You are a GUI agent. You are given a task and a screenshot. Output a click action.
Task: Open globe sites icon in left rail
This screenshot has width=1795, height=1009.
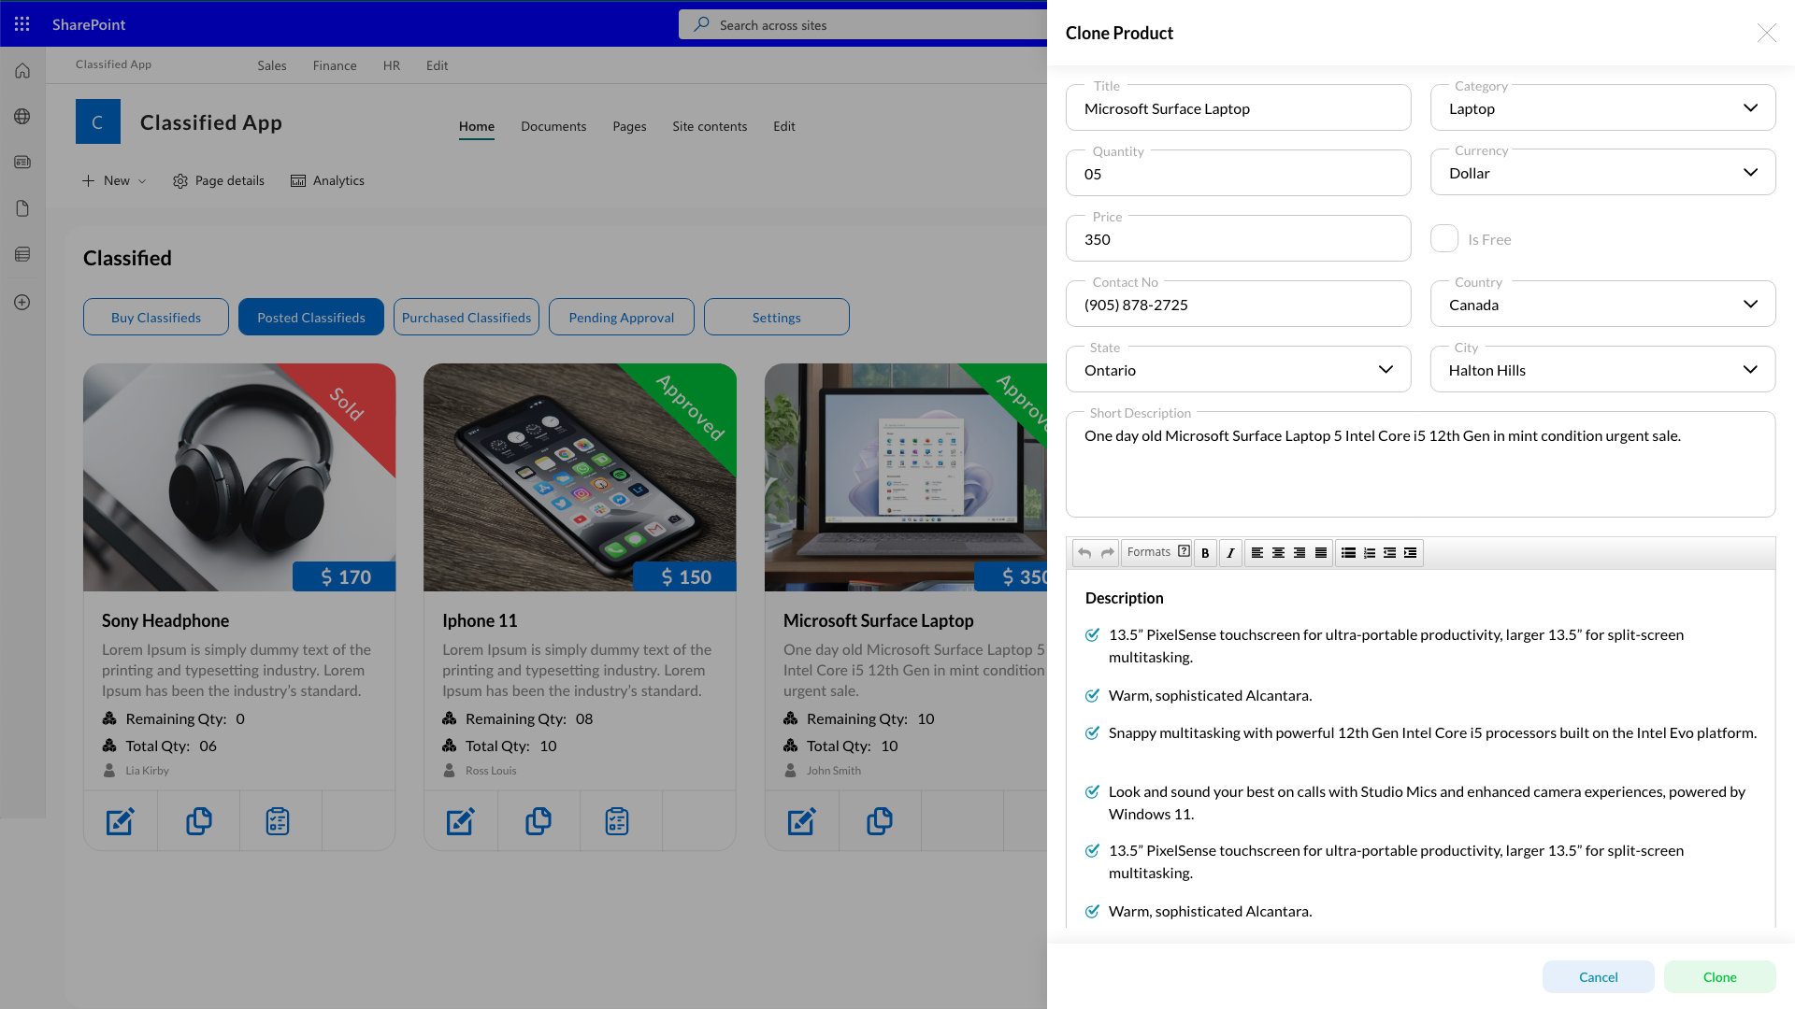pos(22,117)
